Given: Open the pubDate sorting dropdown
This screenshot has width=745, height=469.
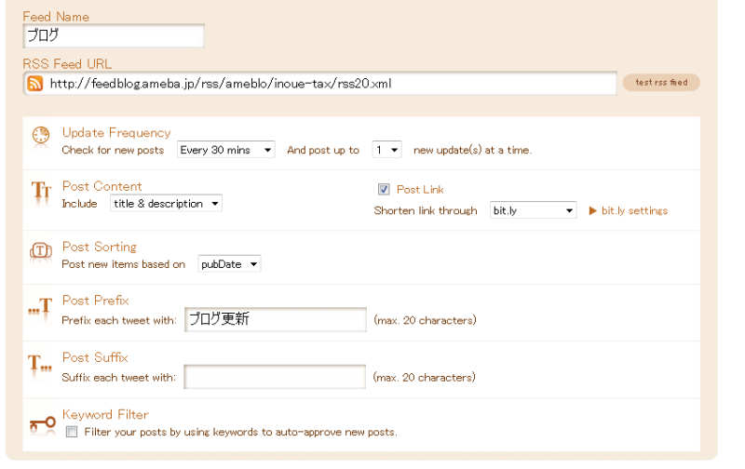Looking at the screenshot, I should [229, 264].
